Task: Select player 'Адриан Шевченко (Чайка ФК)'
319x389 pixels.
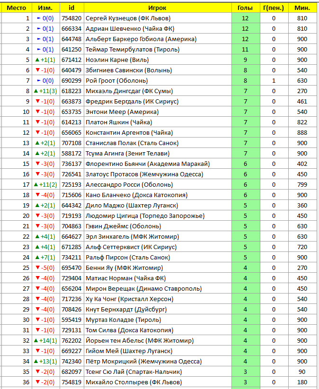Action: click(x=158, y=29)
